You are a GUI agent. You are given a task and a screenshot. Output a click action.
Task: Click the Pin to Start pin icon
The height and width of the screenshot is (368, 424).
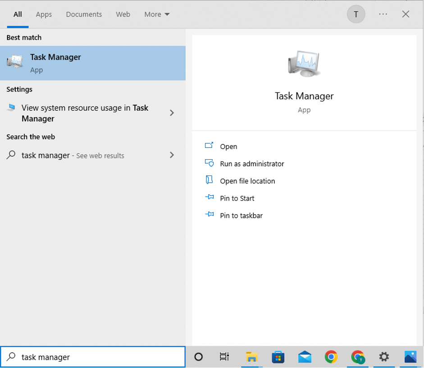[209, 197]
